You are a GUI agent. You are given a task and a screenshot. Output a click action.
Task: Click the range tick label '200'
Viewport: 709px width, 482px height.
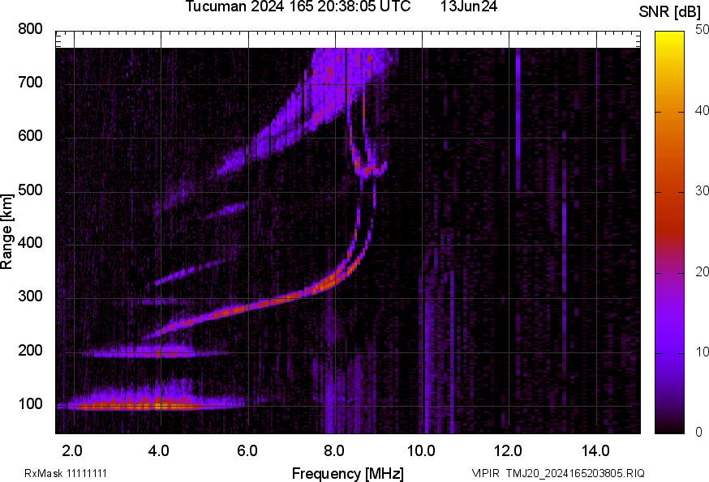pos(30,350)
